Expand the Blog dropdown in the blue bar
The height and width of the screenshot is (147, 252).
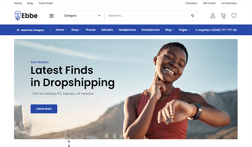169,30
